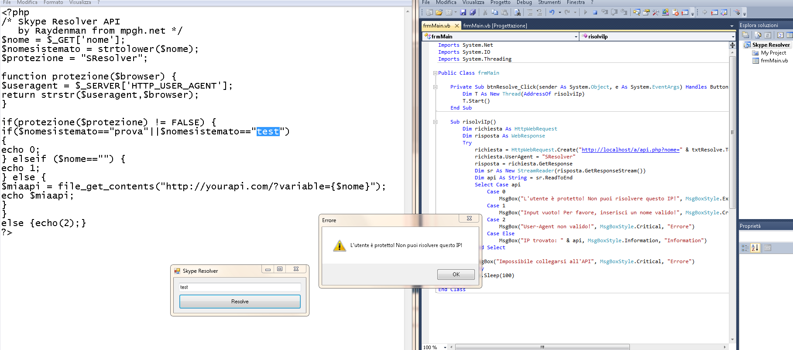Image resolution: width=793 pixels, height=350 pixels.
Task: Collapse the Sub risolviIp outline
Action: coord(435,122)
